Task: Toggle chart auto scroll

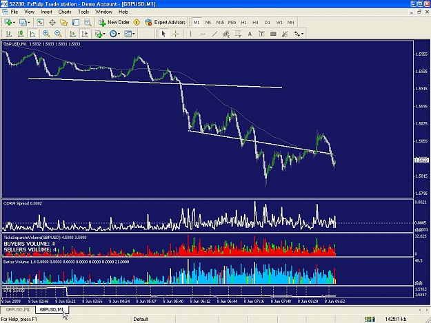Action: pyautogui.click(x=72, y=34)
